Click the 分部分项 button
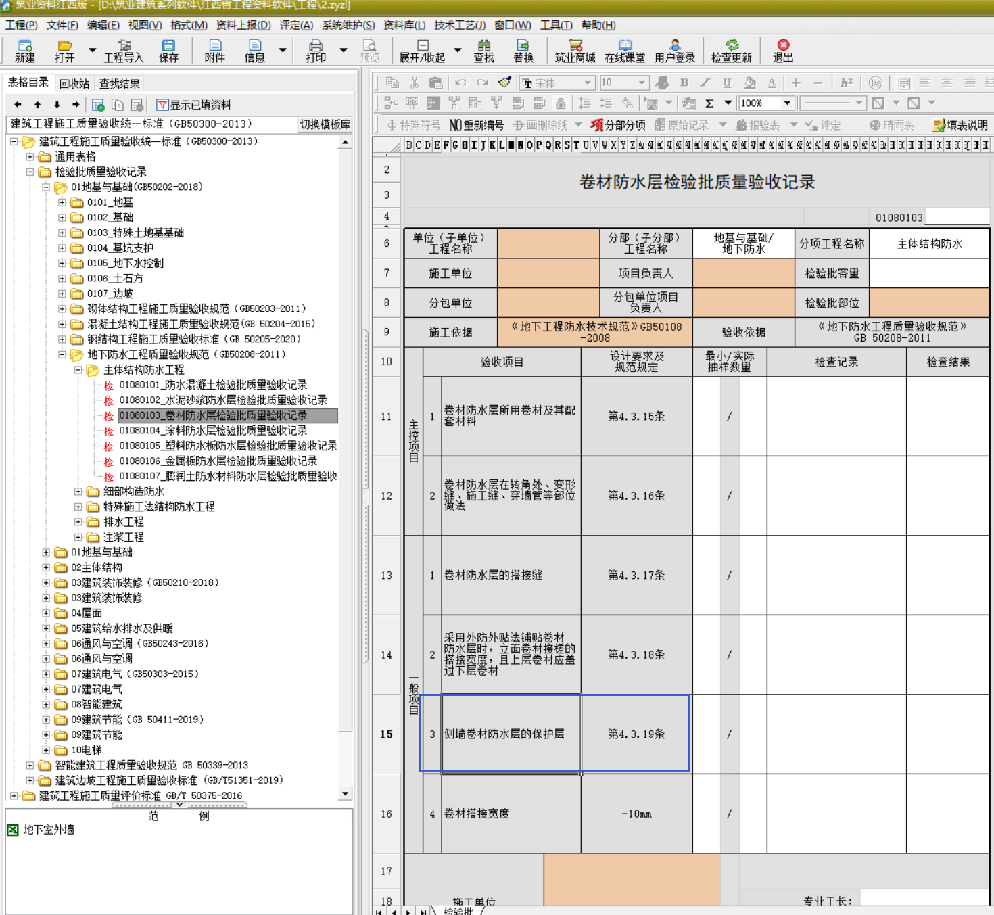 [x=618, y=125]
